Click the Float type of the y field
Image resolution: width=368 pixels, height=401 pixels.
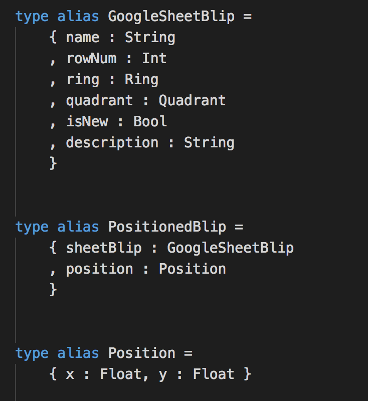click(213, 374)
